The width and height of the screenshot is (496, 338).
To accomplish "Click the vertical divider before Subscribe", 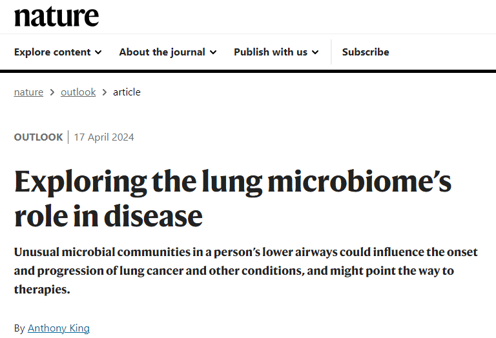I will coord(331,52).
